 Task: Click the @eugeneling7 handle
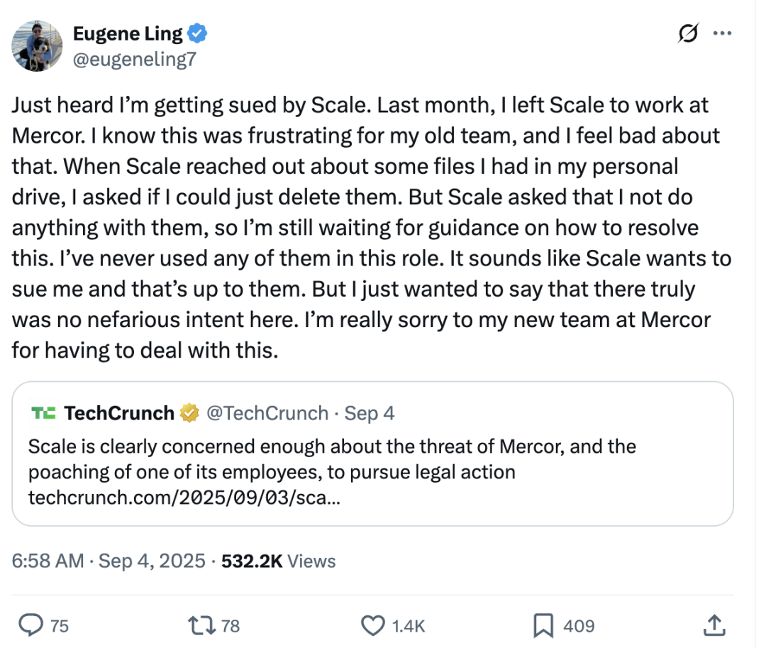point(135,60)
